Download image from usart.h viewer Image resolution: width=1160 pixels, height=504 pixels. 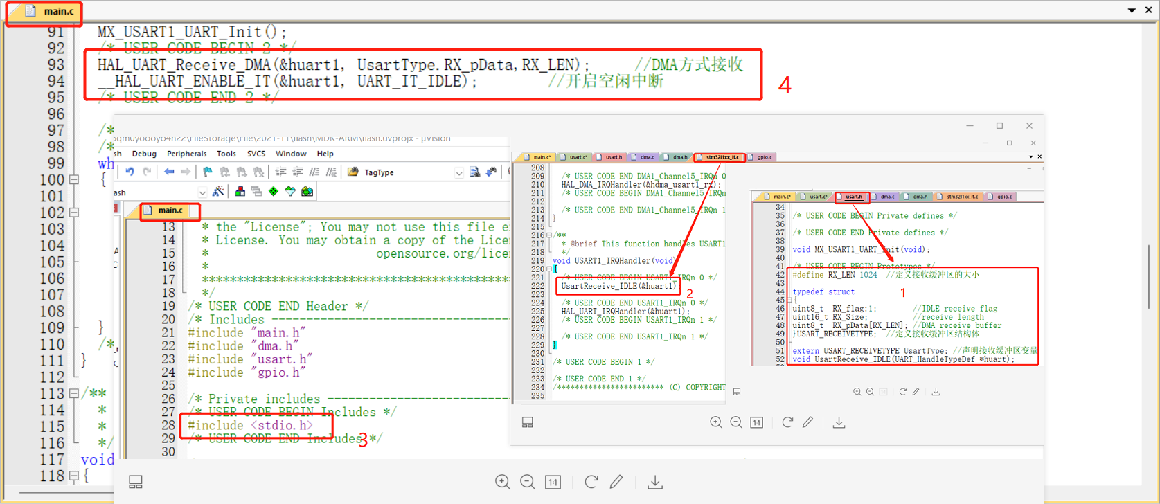[936, 392]
